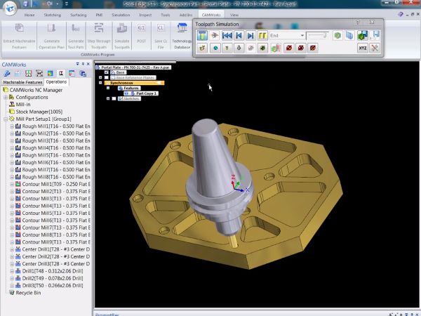Toggle the Base checkbox in feature tree
The image size is (421, 316).
coord(106,72)
